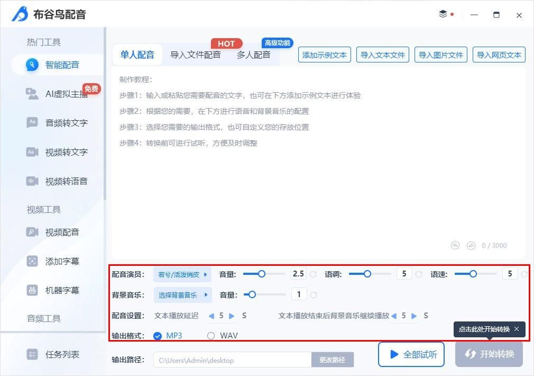
Task: Click 导入图片文件 button
Action: pyautogui.click(x=441, y=55)
